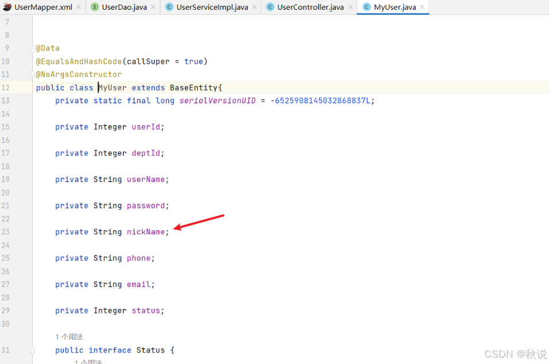Open the UserDao.java tab

pos(124,7)
